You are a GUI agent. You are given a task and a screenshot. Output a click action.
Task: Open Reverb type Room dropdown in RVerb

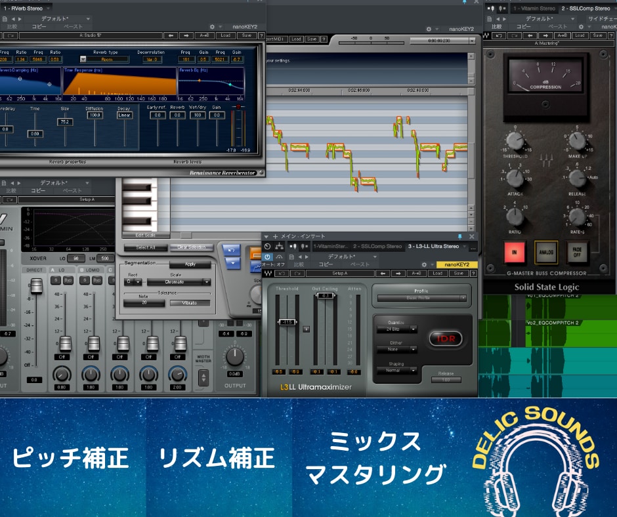(104, 60)
